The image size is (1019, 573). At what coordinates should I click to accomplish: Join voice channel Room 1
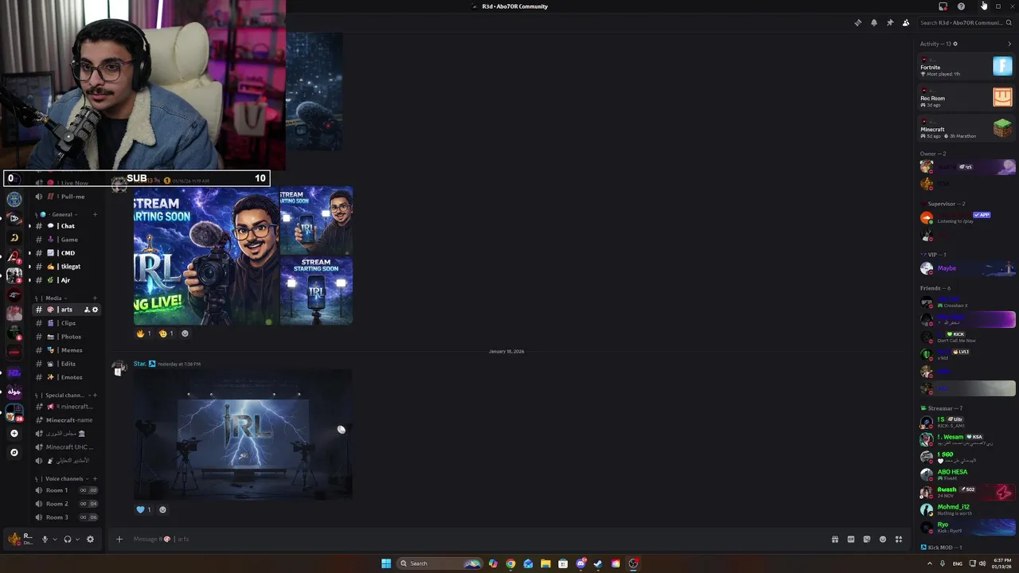pyautogui.click(x=66, y=490)
